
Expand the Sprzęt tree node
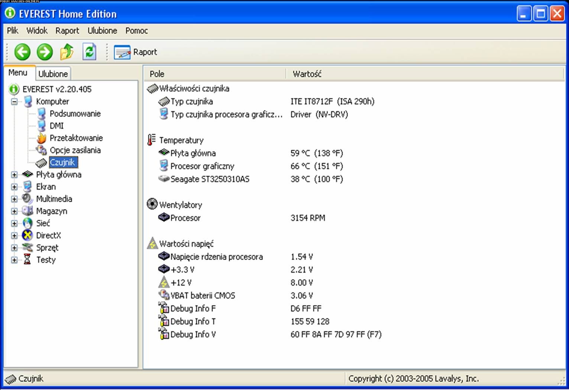(14, 248)
